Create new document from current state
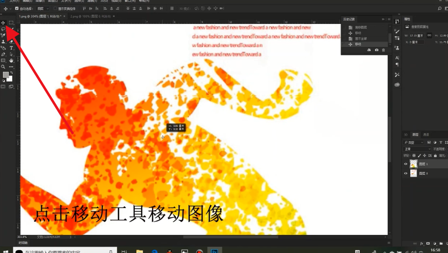The width and height of the screenshot is (448, 253). 369,50
